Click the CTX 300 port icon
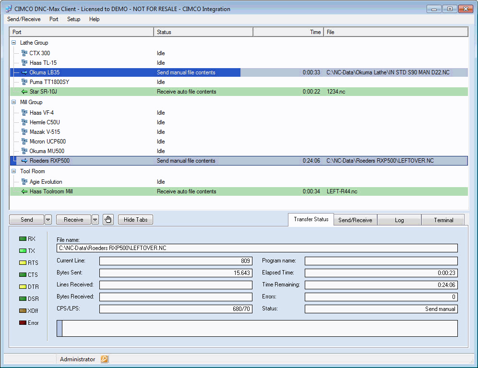 tap(24, 53)
